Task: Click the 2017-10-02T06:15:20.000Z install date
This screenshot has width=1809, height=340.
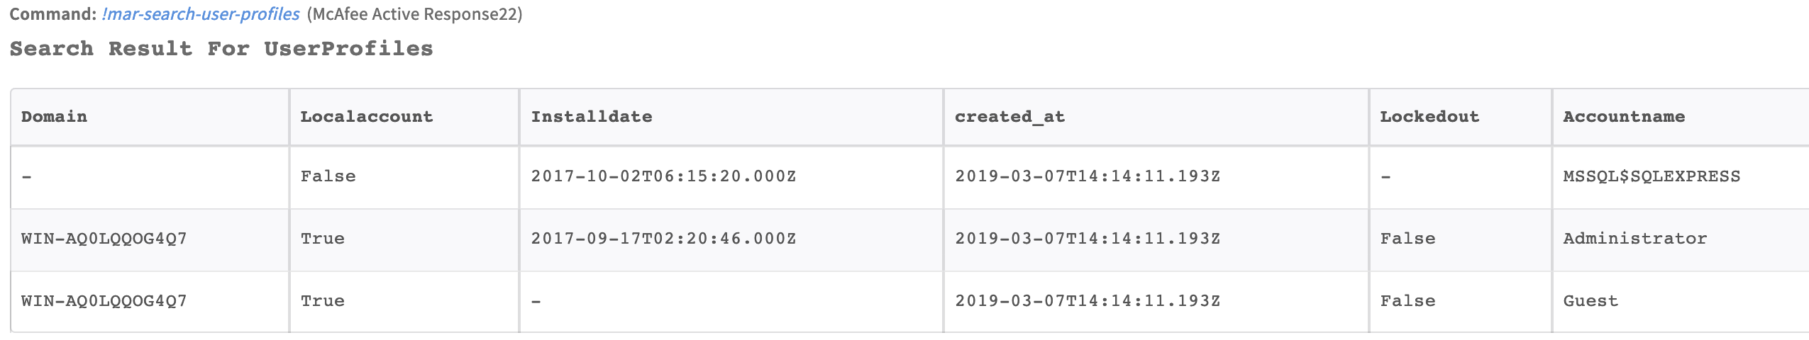Action: (x=663, y=176)
